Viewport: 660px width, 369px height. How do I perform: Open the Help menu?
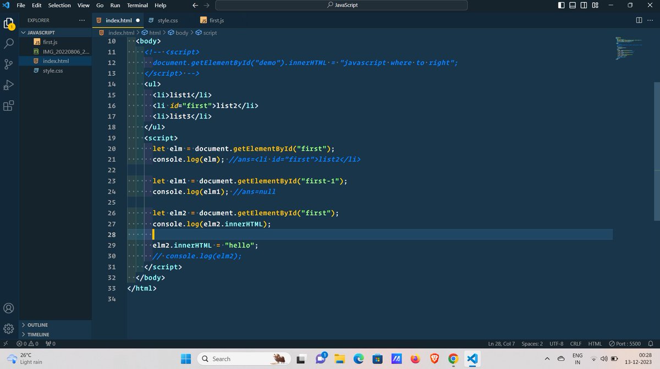pos(160,5)
